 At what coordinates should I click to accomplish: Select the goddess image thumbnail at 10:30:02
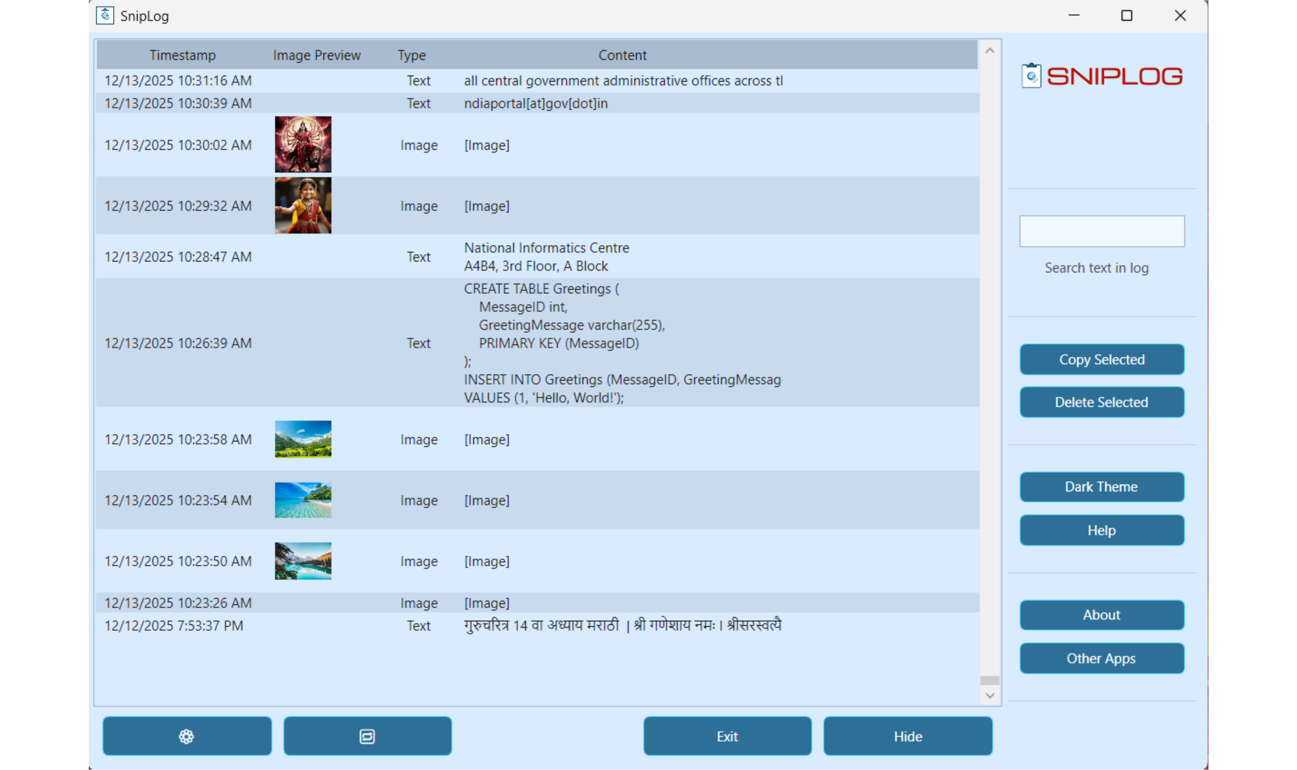[303, 144]
